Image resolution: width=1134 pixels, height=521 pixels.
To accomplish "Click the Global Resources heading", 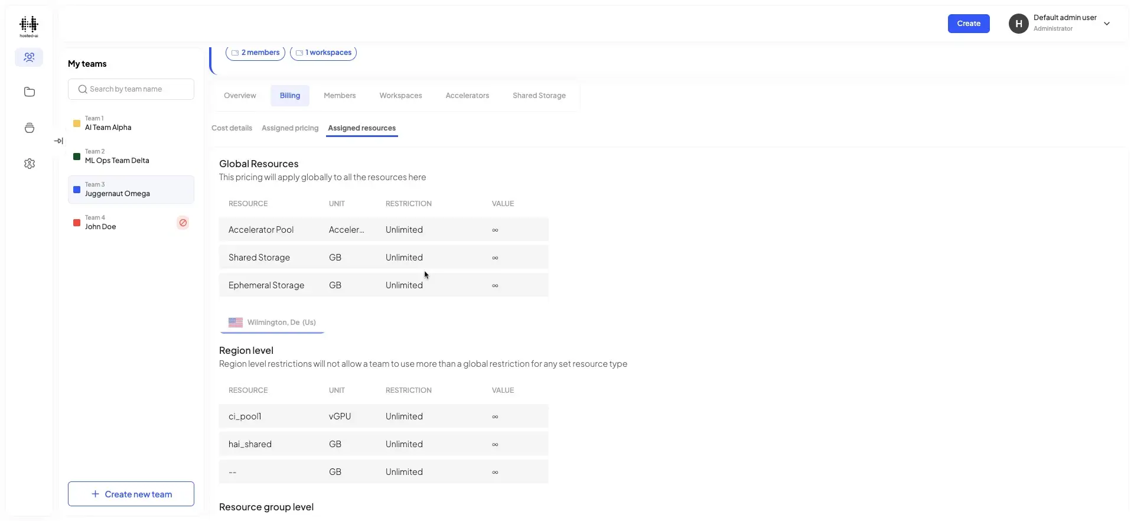I will coord(259,164).
